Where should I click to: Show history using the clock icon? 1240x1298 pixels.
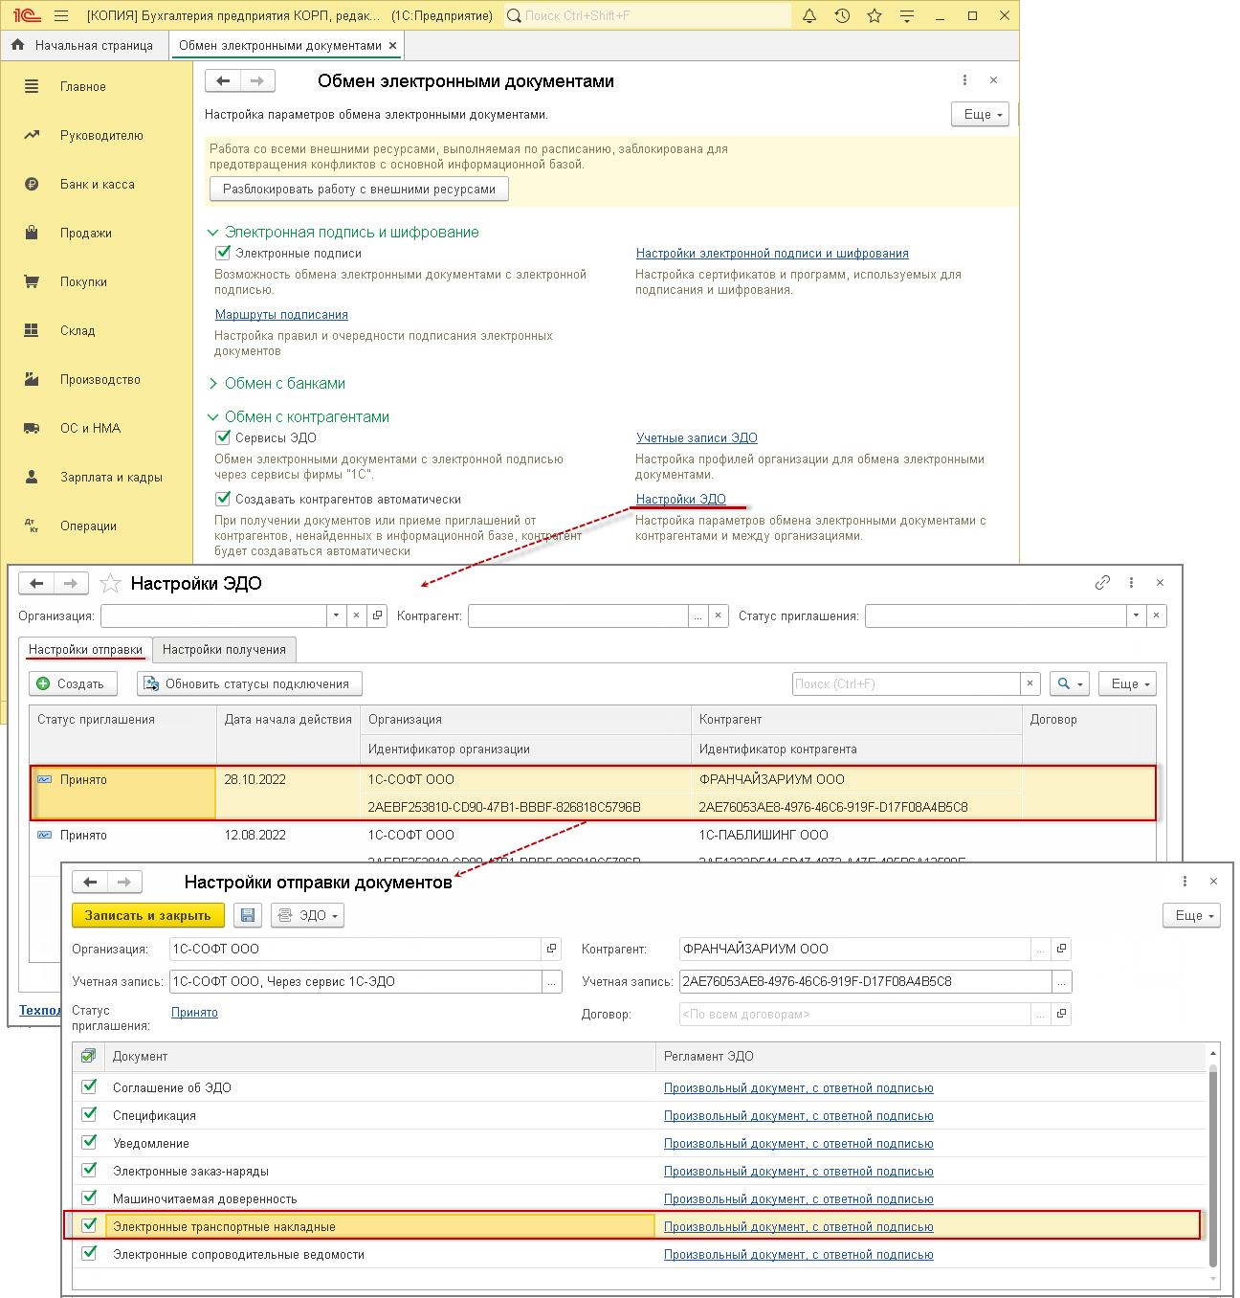(x=842, y=16)
